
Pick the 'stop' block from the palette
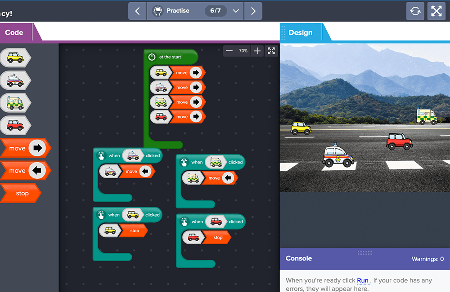(x=20, y=193)
